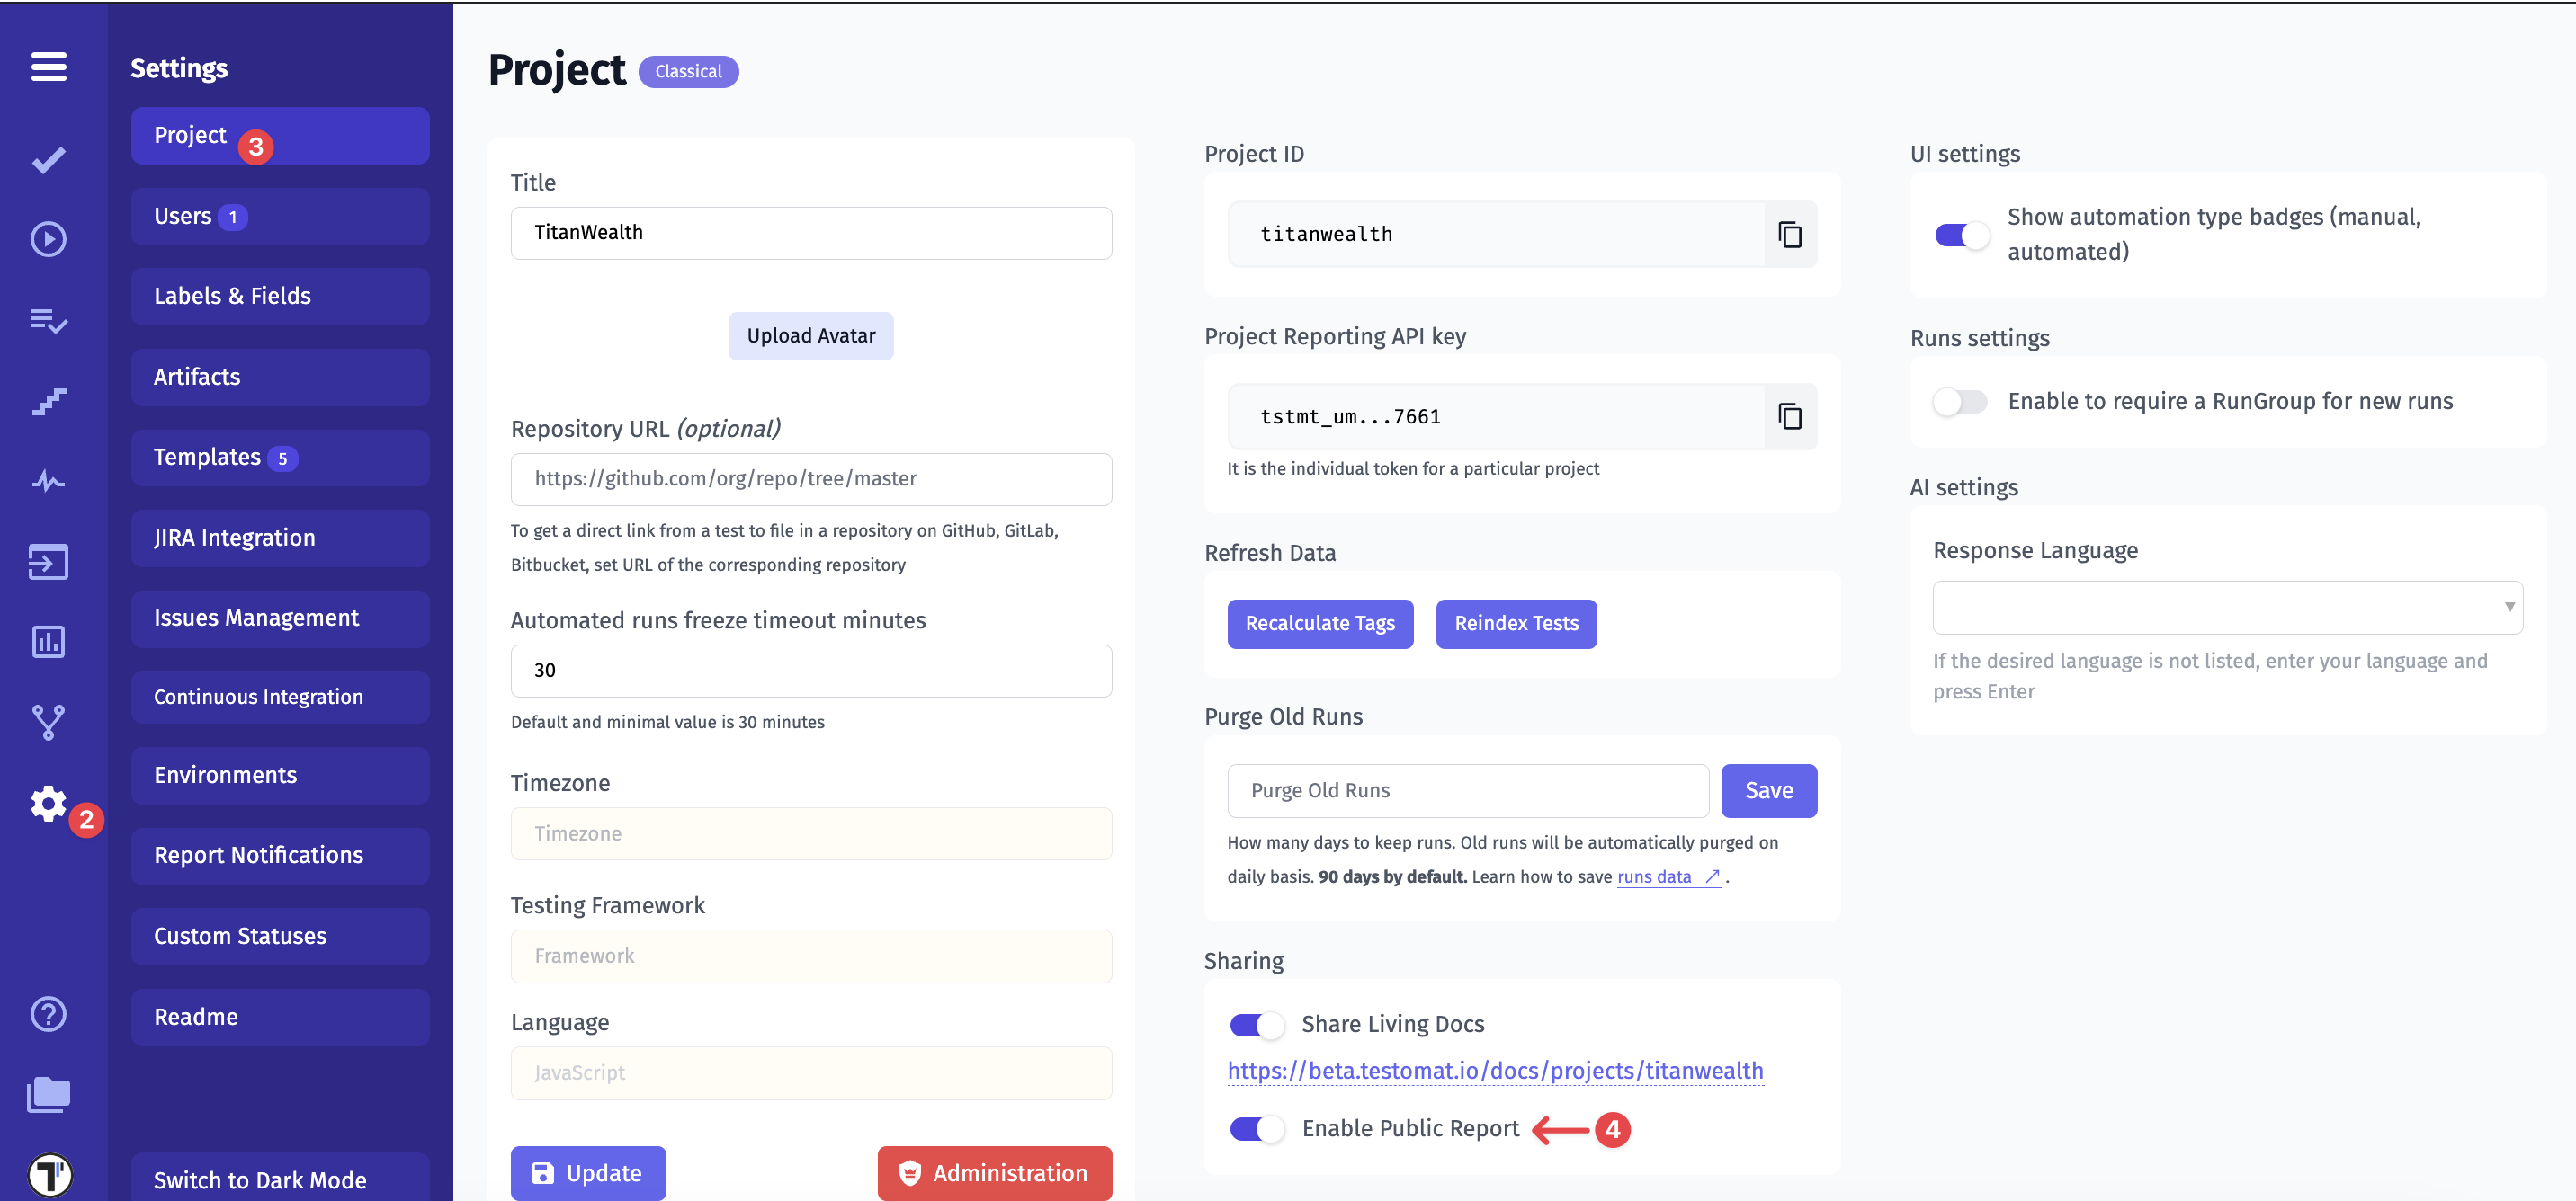Image resolution: width=2576 pixels, height=1201 pixels.
Task: Click the Milestones steps icon in sidebar
Action: 47,400
